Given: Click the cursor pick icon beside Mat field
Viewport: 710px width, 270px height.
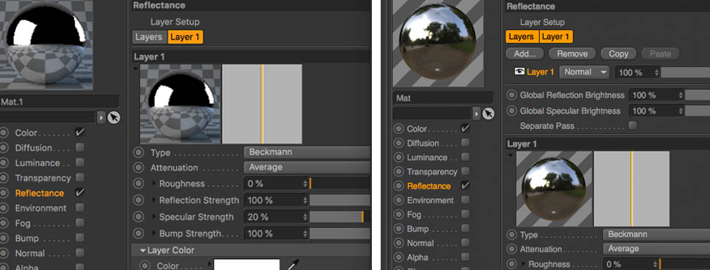Looking at the screenshot, I should pyautogui.click(x=488, y=113).
